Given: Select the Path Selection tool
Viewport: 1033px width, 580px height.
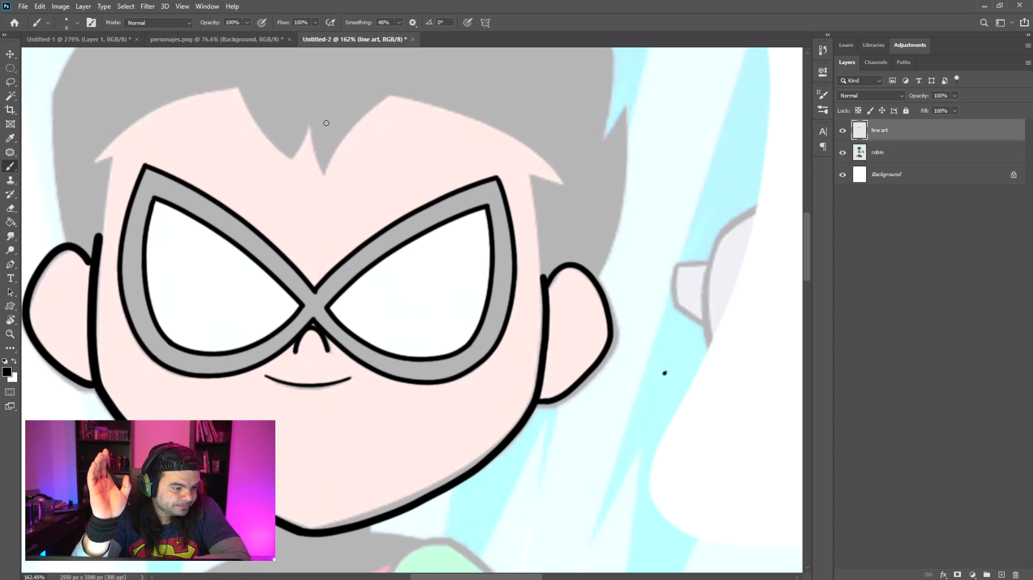Looking at the screenshot, I should (x=10, y=292).
